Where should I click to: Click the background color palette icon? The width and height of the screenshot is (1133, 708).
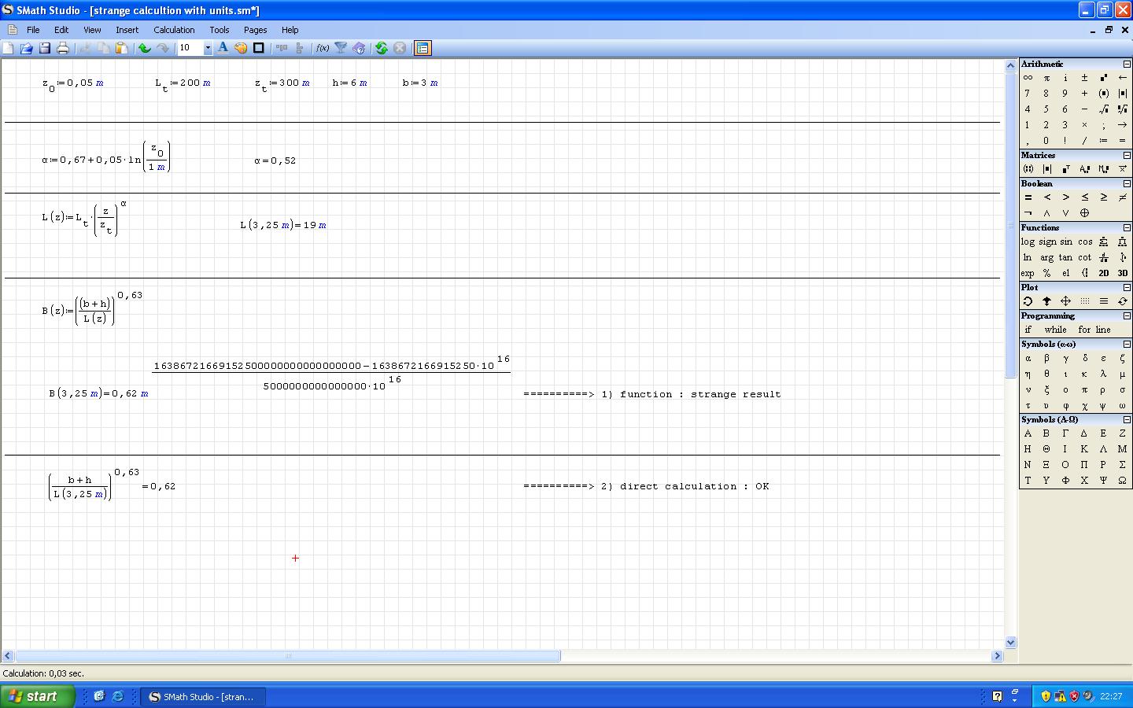tap(241, 48)
